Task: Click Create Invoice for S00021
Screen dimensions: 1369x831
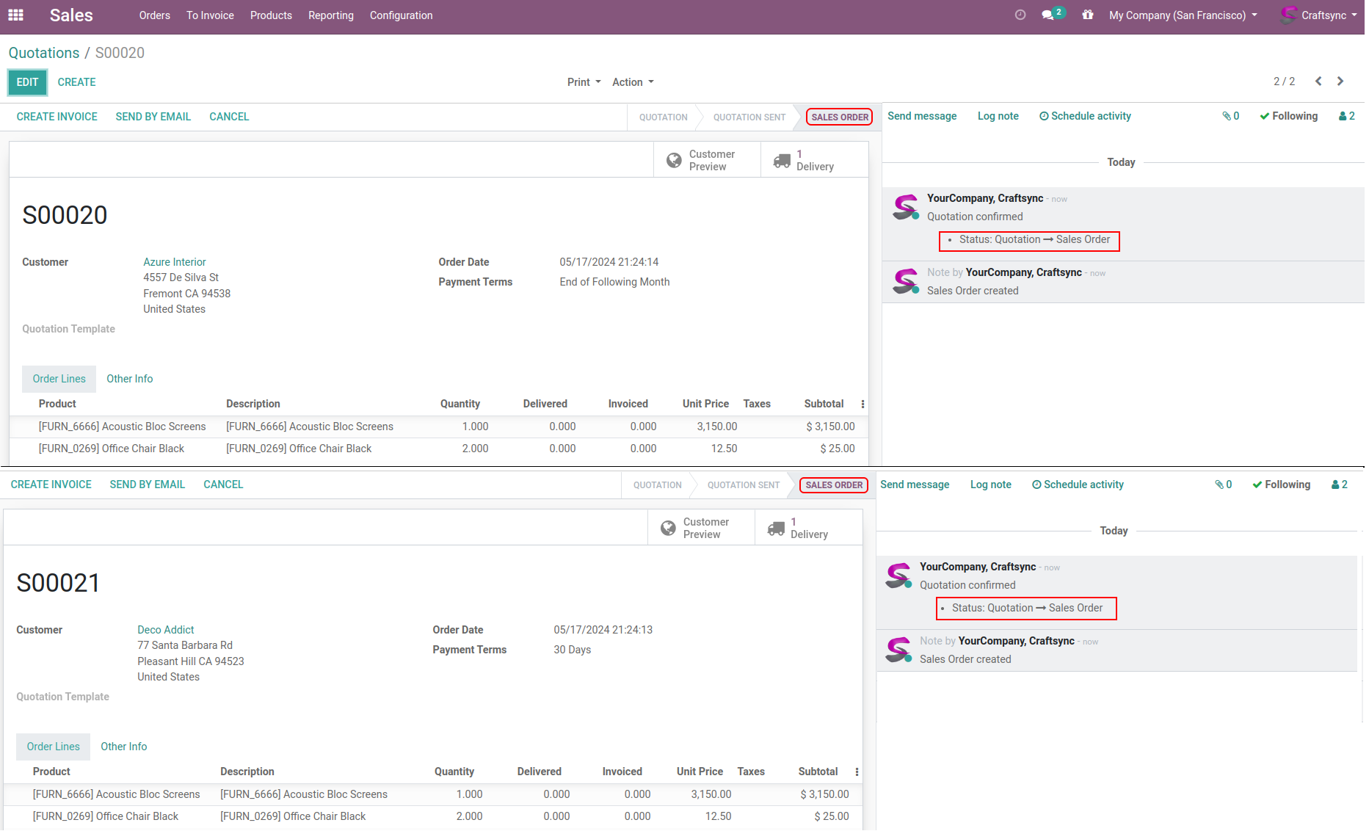Action: click(51, 485)
